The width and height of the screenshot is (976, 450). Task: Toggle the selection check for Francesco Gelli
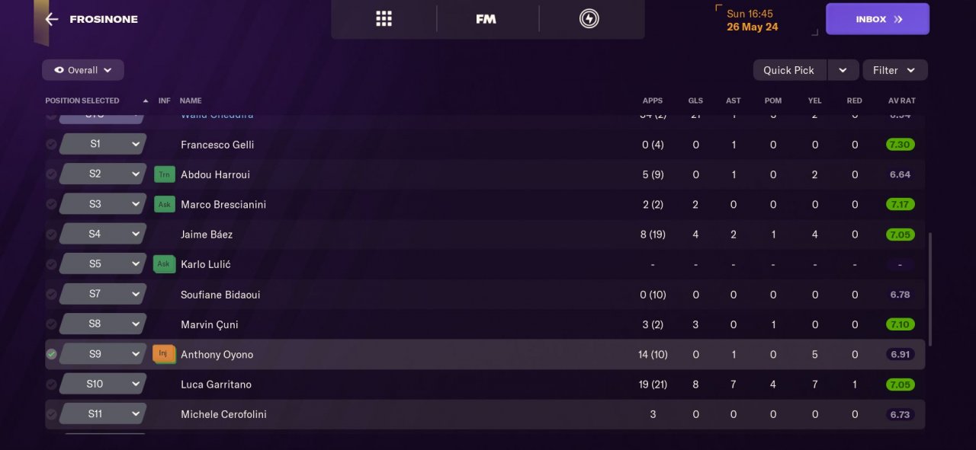click(51, 145)
